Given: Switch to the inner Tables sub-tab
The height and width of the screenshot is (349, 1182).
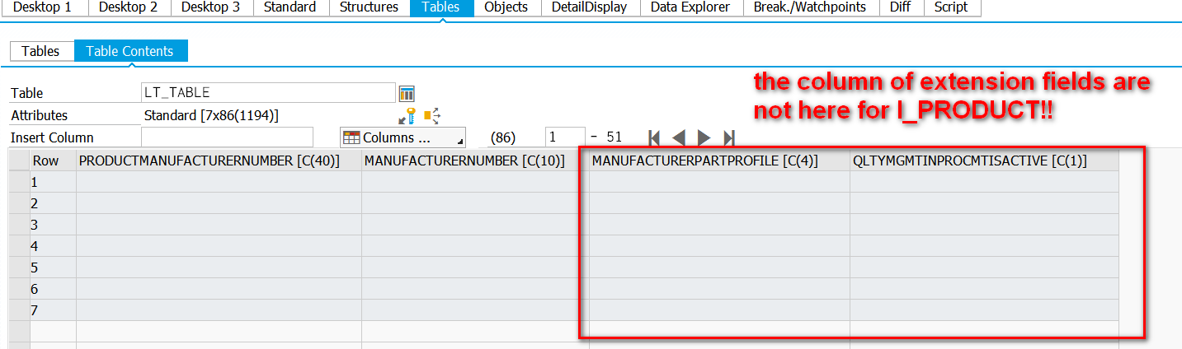Looking at the screenshot, I should tap(40, 51).
